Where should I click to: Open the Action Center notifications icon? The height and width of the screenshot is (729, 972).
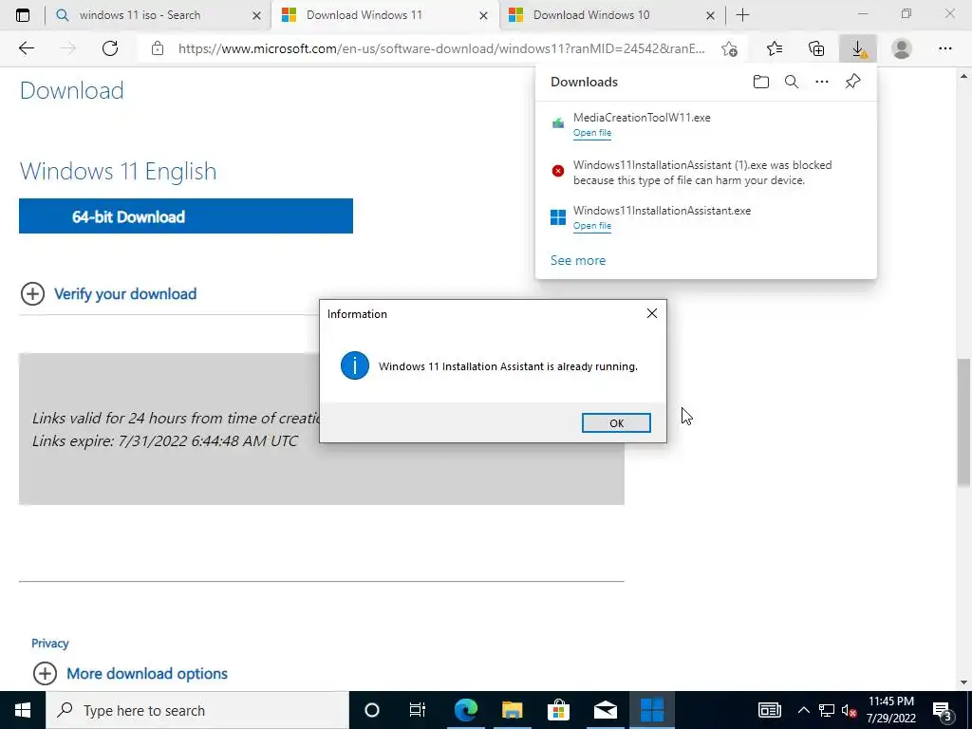click(943, 710)
